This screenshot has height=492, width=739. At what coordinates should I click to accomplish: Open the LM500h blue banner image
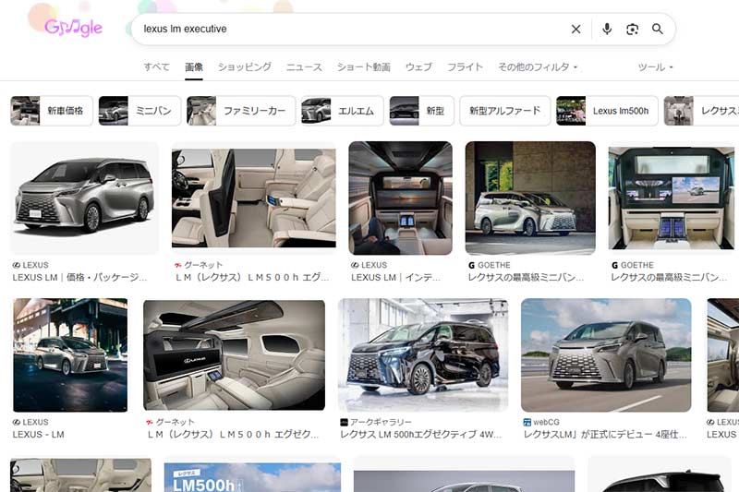(252, 477)
